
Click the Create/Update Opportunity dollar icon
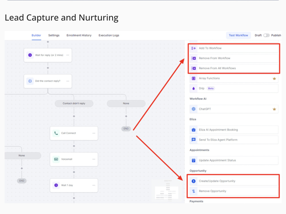tap(194, 181)
